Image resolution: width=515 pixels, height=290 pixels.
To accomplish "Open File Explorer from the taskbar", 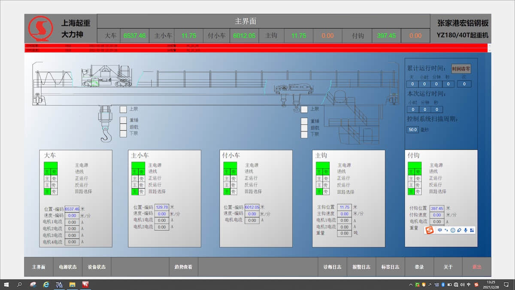I will click(x=73, y=284).
